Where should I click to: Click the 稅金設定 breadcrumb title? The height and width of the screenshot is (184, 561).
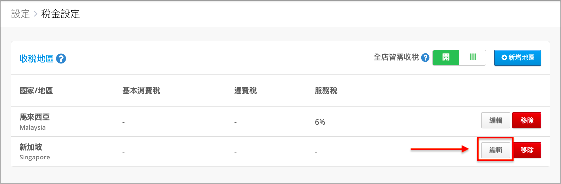pos(60,14)
